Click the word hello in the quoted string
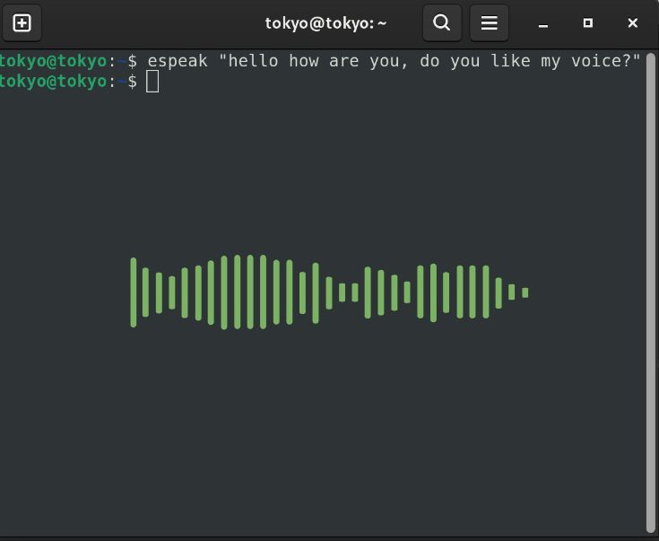The width and height of the screenshot is (659, 541). 253,61
